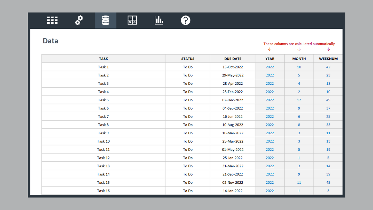
Task: Click the status cell for Task 3
Action: [x=188, y=83]
